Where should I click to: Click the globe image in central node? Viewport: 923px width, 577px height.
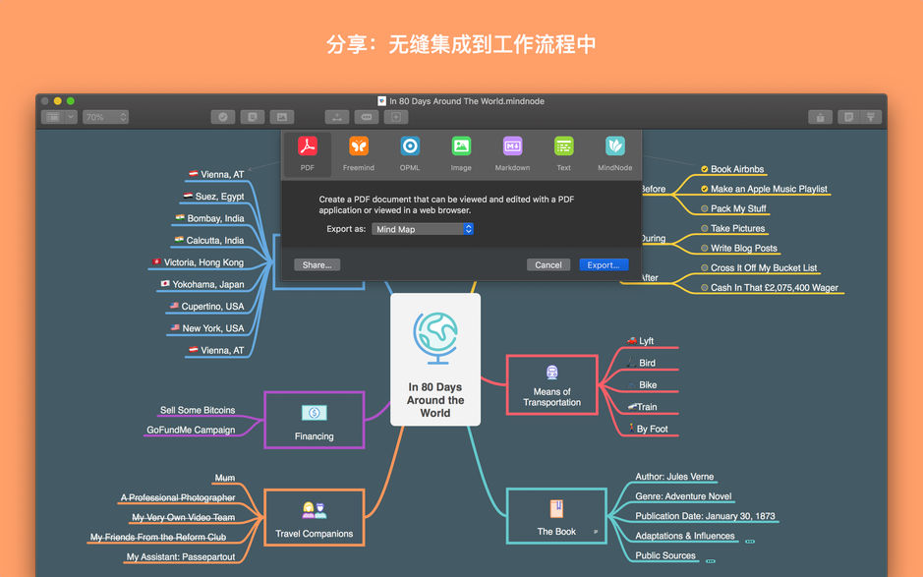pyautogui.click(x=435, y=338)
